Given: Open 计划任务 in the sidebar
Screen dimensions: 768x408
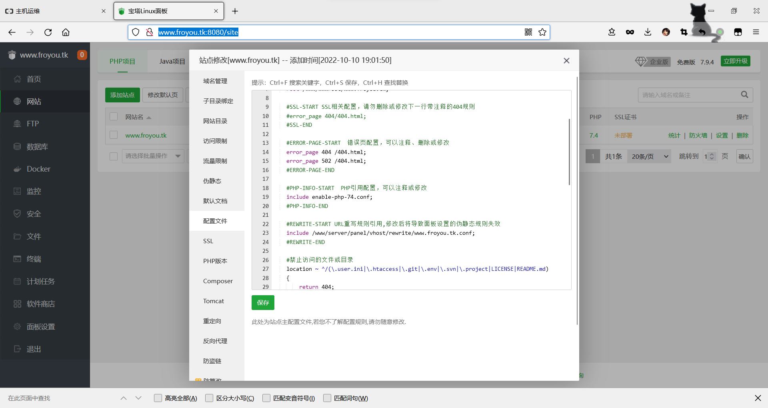Looking at the screenshot, I should point(45,282).
